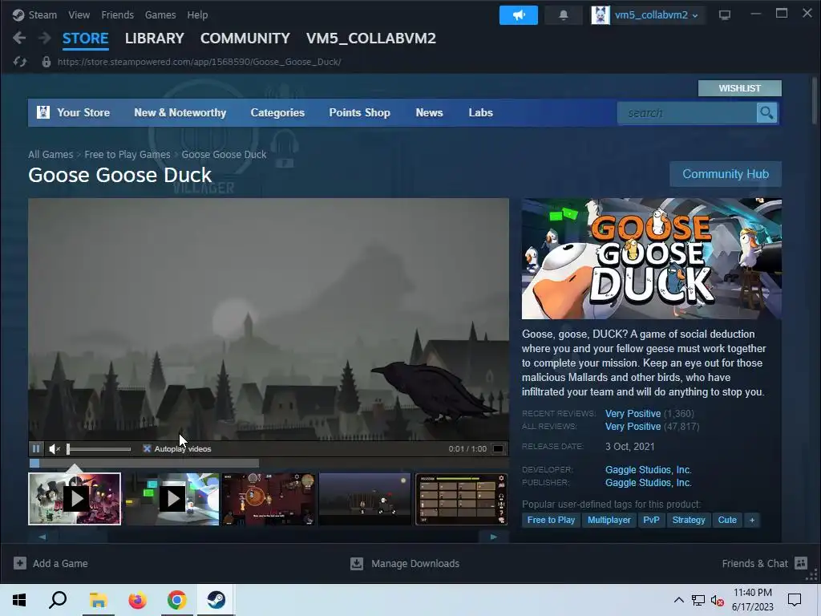Viewport: 821px width, 616px height.
Task: Reload the store page
Action: (x=20, y=62)
